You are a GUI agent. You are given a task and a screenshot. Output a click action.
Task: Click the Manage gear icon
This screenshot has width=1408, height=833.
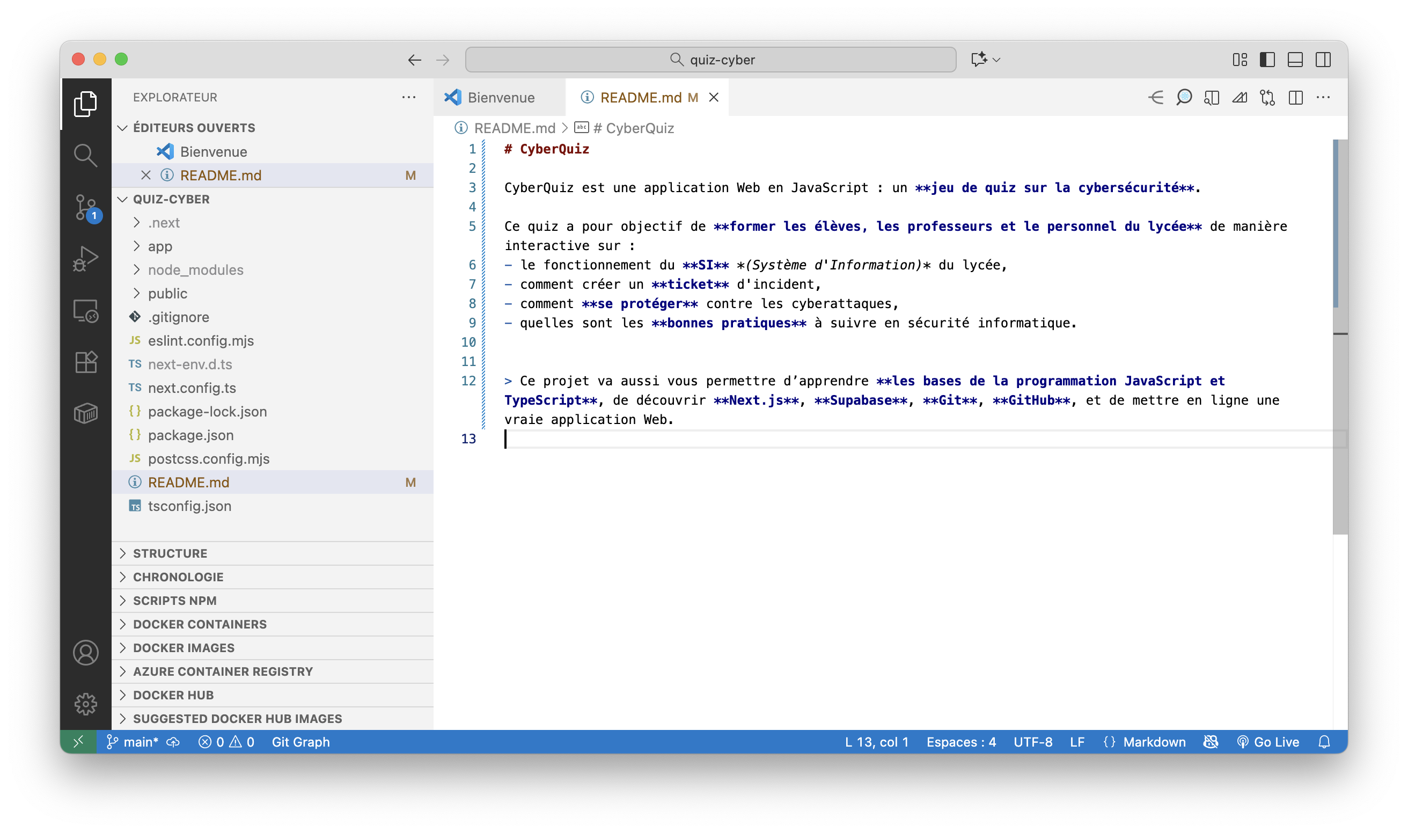(x=85, y=704)
